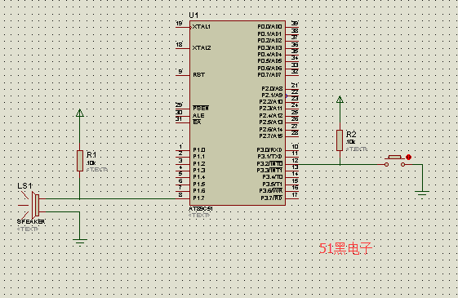Select the wire from speaker down to ground

point(80,225)
